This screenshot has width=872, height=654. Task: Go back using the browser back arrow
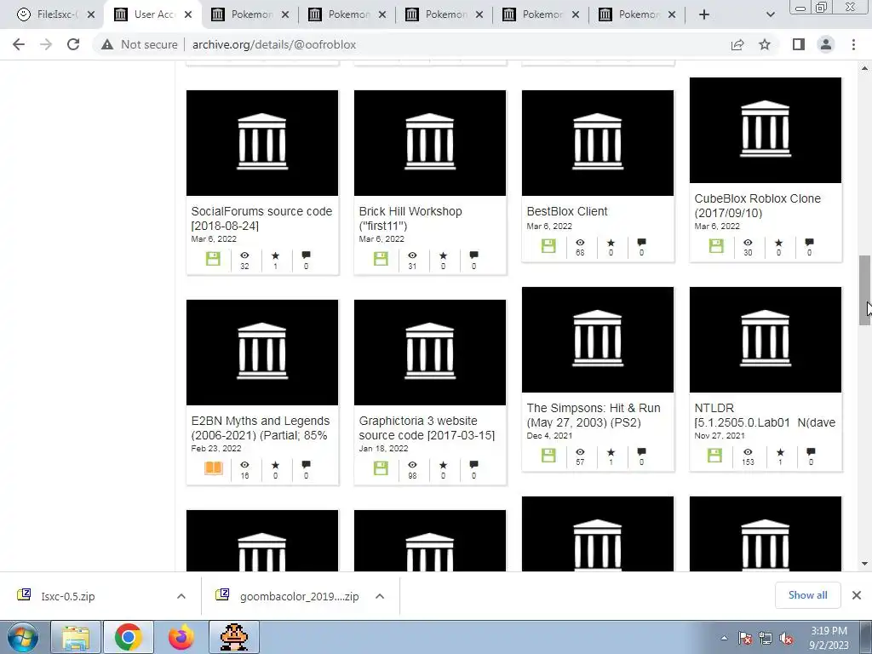19,44
